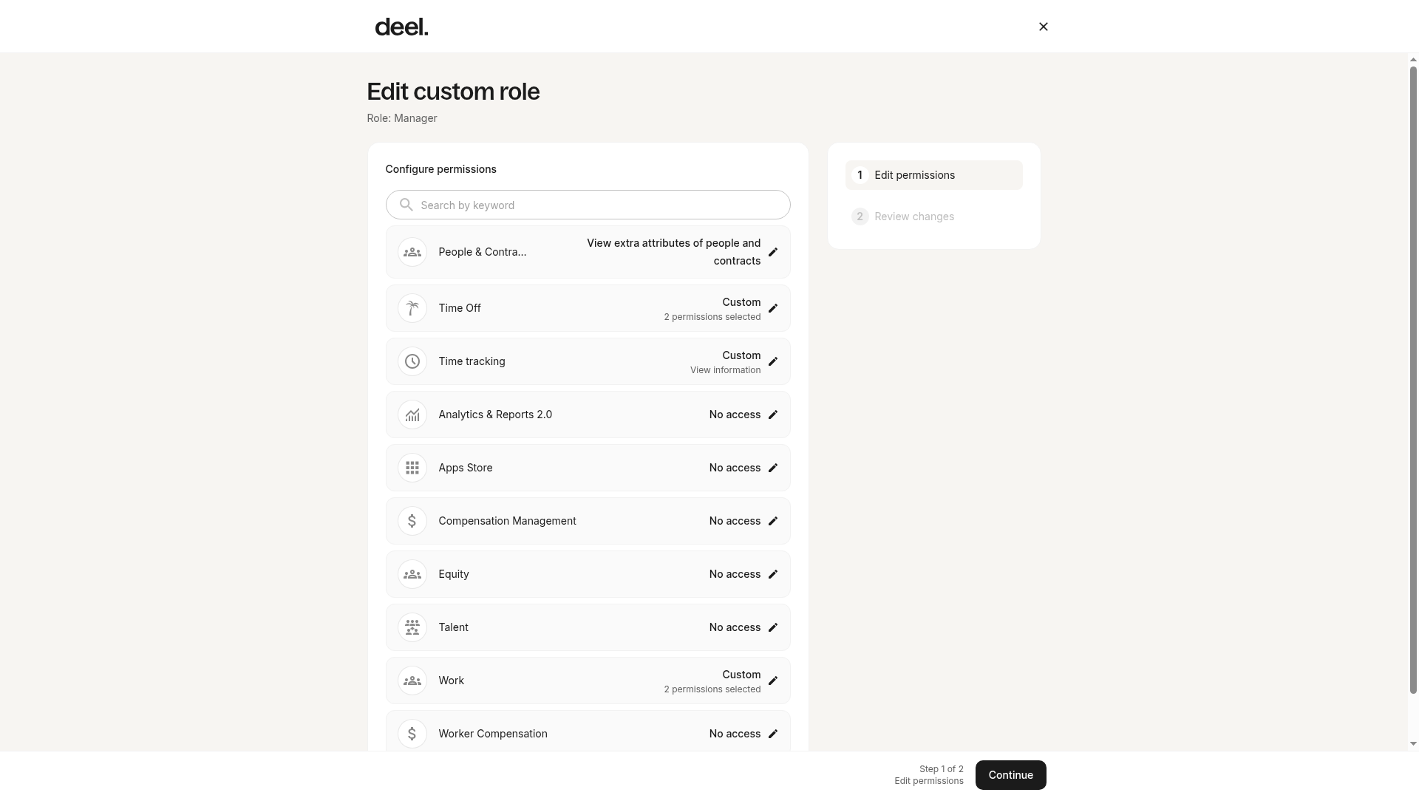
Task: Edit Talent permissions pencil icon
Action: (x=773, y=627)
